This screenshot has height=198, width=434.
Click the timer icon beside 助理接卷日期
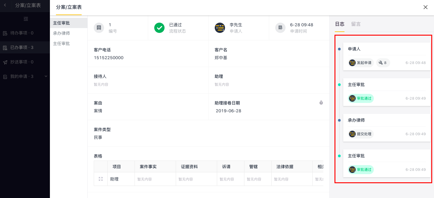tap(321, 103)
